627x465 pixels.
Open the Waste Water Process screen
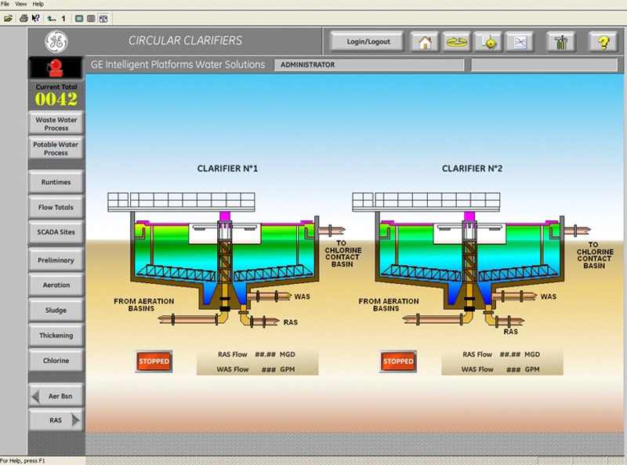click(x=56, y=124)
